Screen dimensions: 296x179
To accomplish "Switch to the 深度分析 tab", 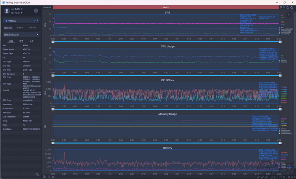I will 20,28.
